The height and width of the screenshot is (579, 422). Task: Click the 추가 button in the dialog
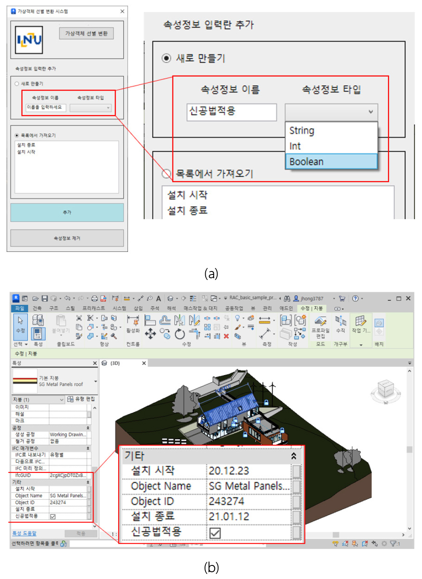[67, 212]
